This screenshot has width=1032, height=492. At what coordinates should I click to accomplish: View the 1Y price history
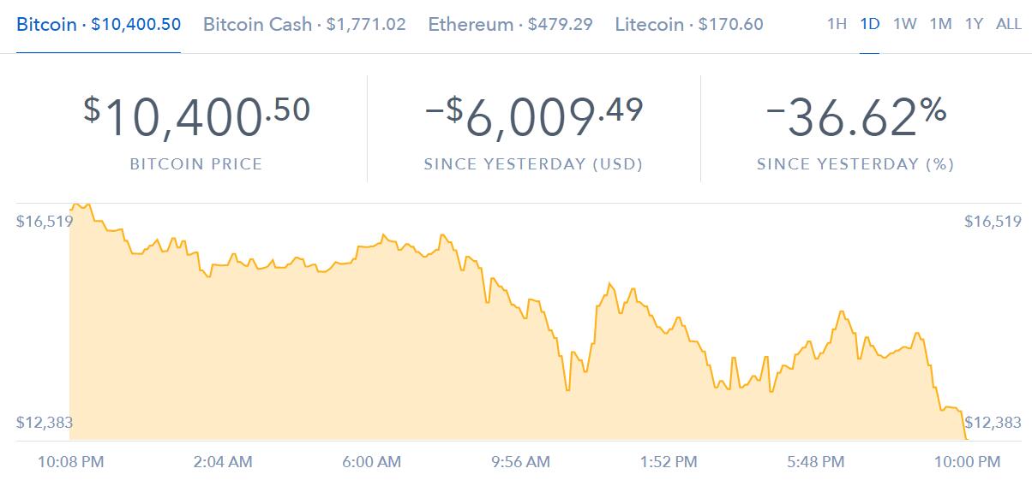pyautogui.click(x=974, y=24)
